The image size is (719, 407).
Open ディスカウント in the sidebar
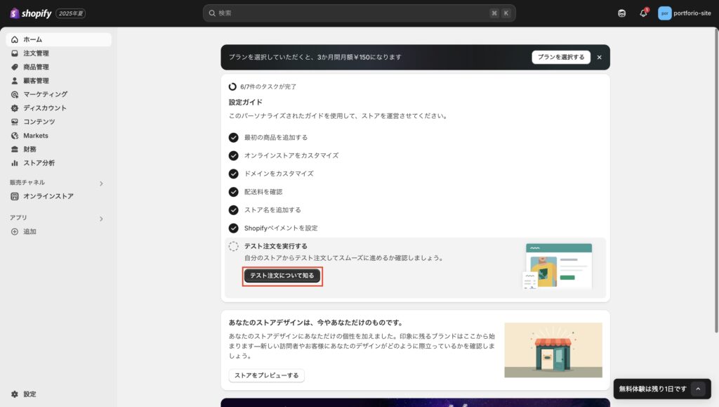pyautogui.click(x=45, y=108)
